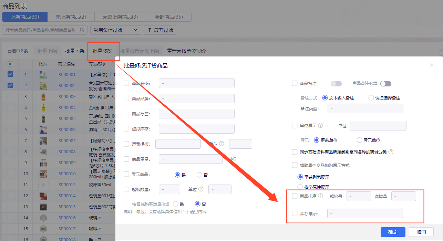Click the magnifier icon in the product search box
This screenshot has height=241, width=443.
pyautogui.click(x=82, y=30)
